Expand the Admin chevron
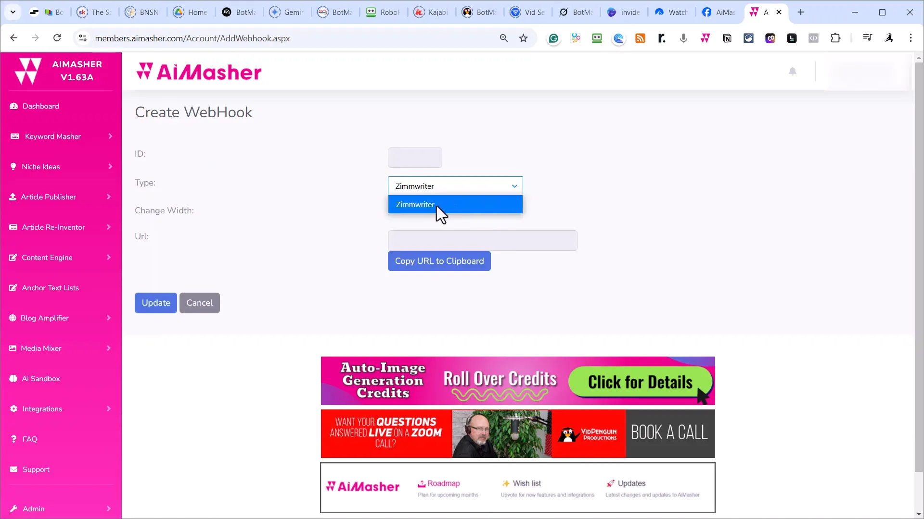 [109, 508]
